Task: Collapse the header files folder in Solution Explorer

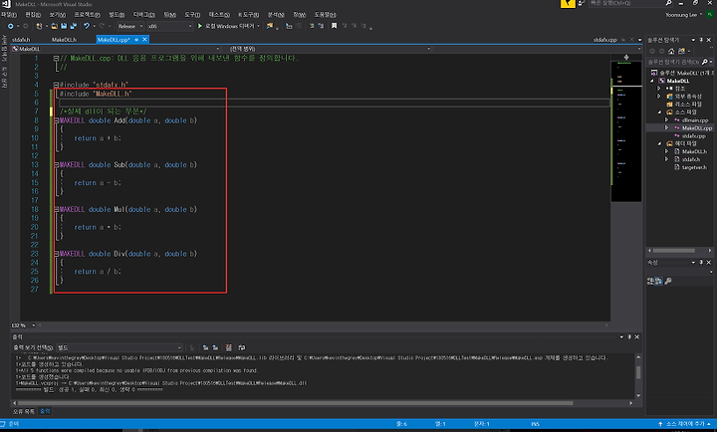Action: point(659,143)
